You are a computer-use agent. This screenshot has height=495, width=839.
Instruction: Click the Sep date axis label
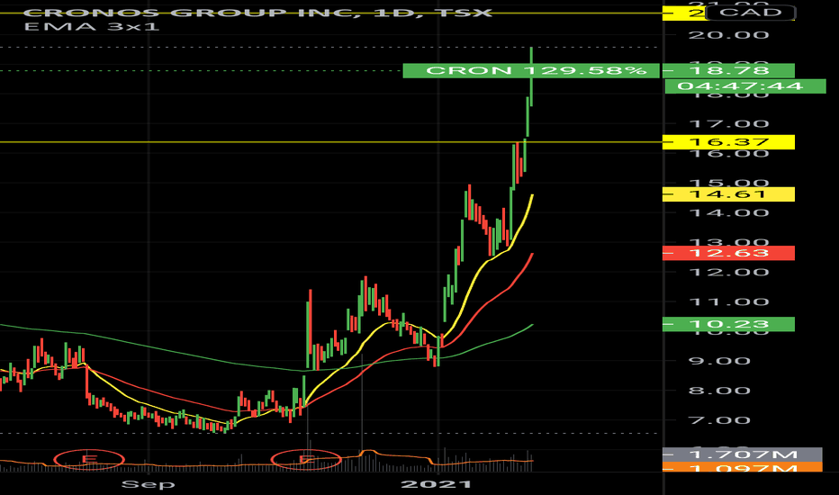[149, 485]
